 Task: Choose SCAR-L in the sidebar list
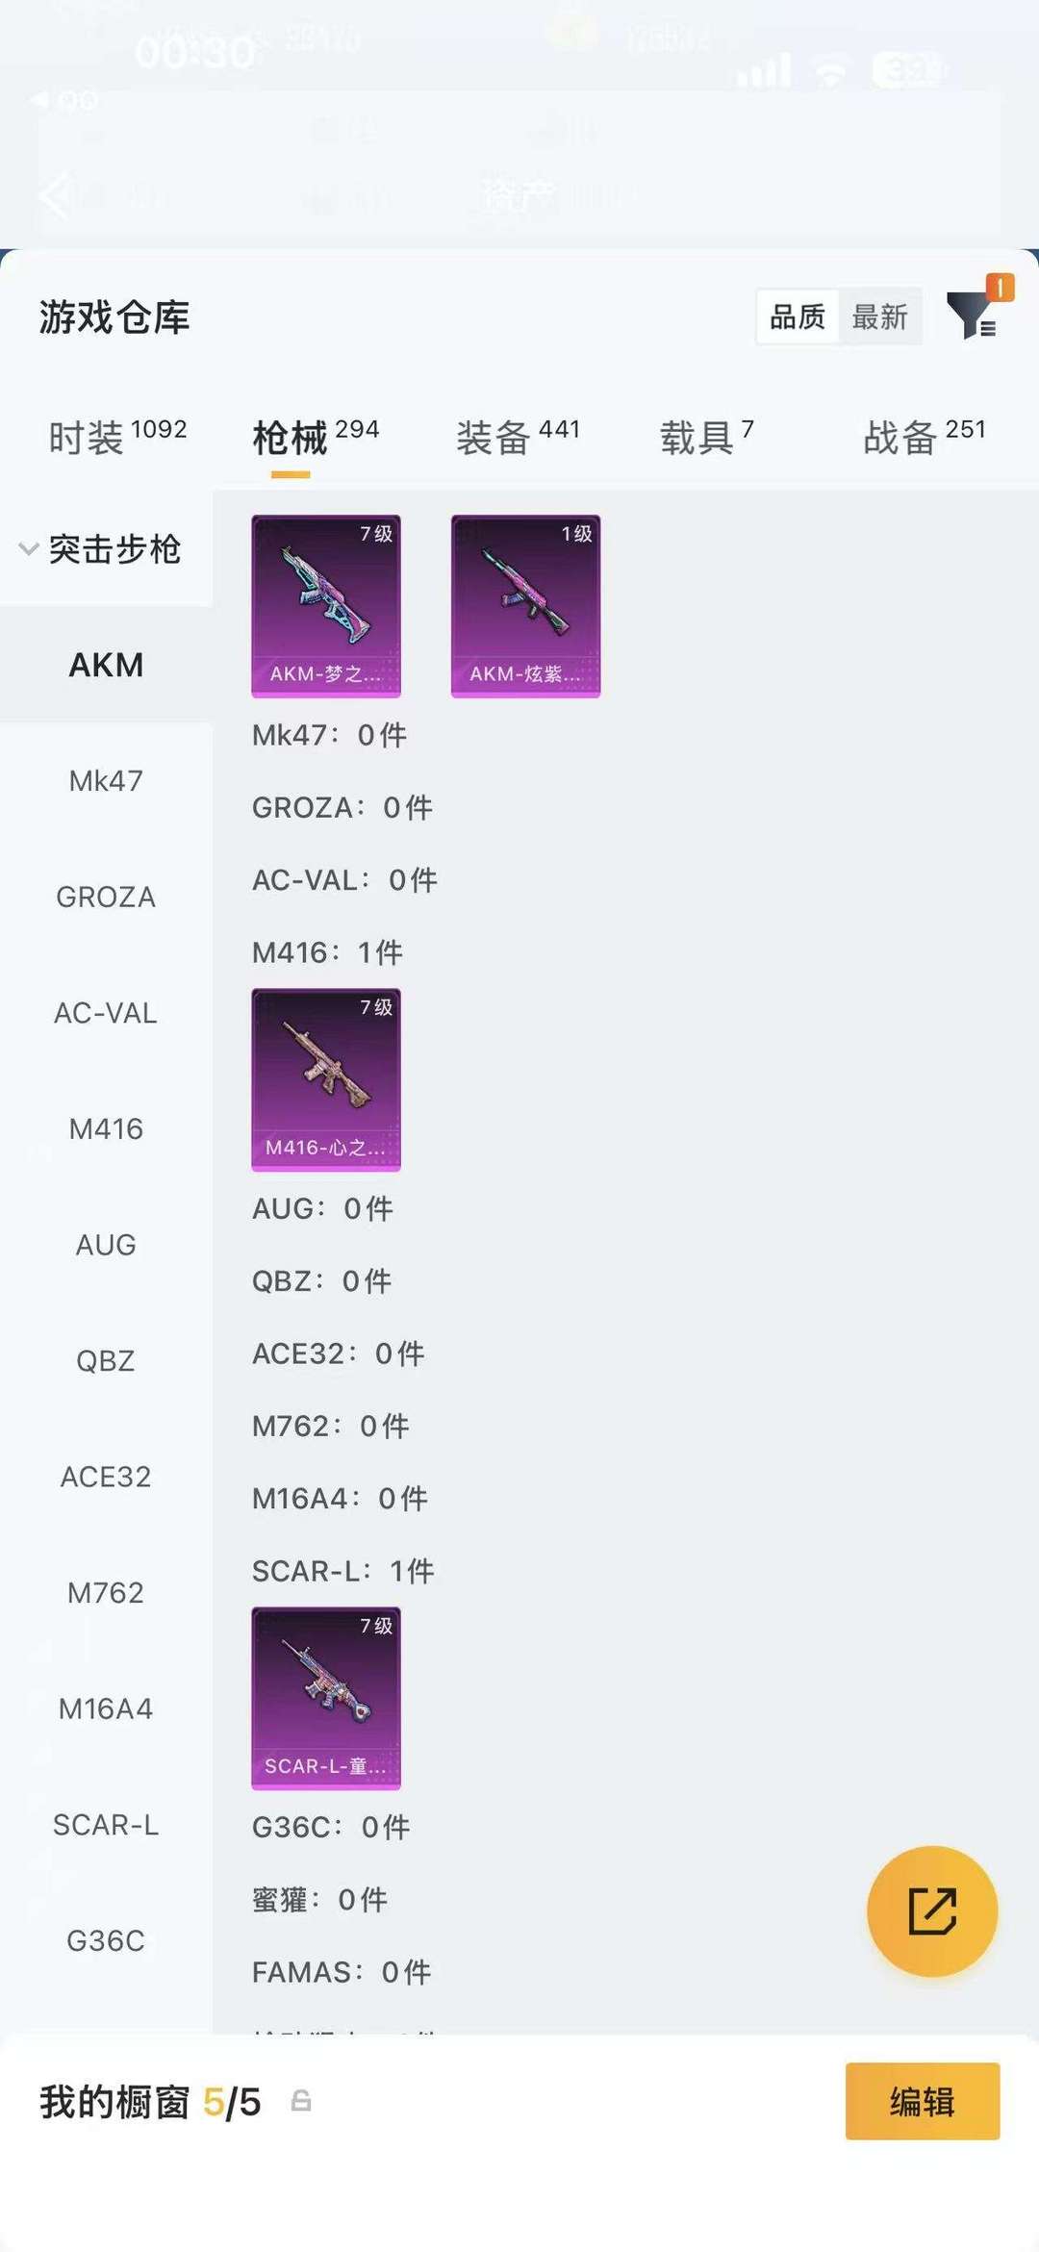(x=106, y=1824)
